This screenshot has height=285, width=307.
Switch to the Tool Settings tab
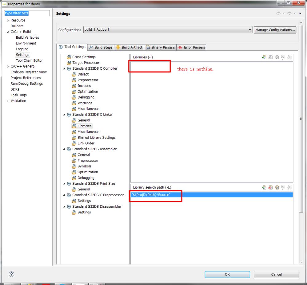point(72,47)
